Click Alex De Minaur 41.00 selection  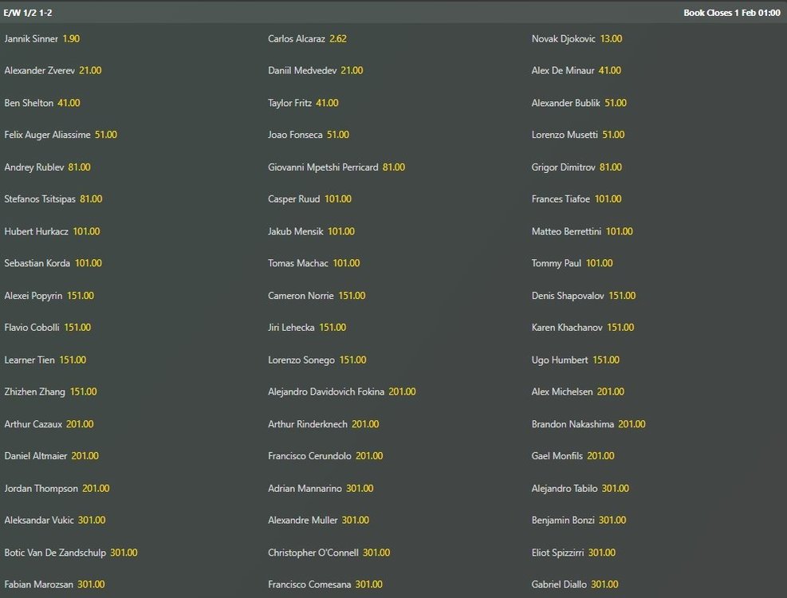(x=609, y=70)
